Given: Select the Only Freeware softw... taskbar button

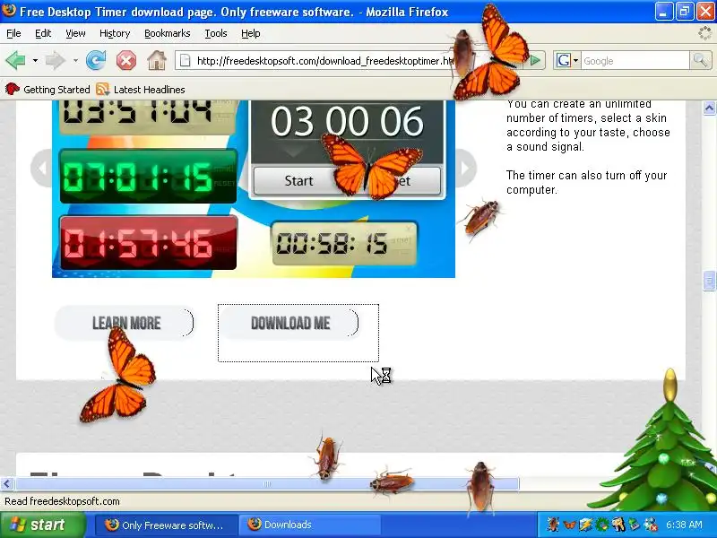Looking at the screenshot, I should (166, 525).
